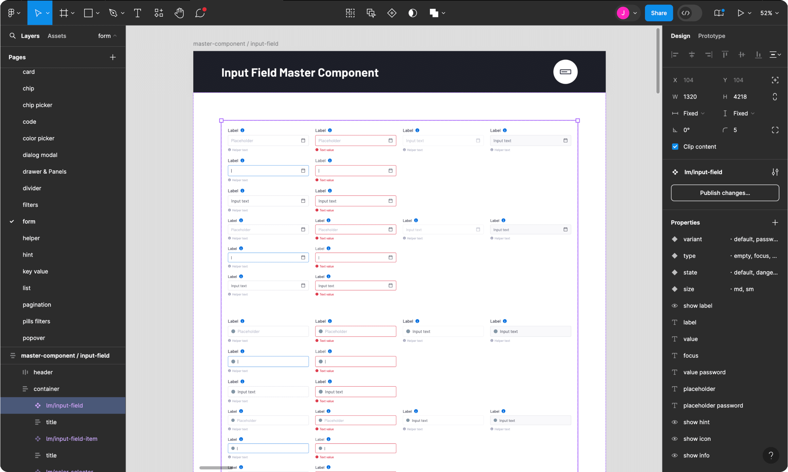788x472 pixels.
Task: Edit the corner radius value 5
Action: click(735, 130)
